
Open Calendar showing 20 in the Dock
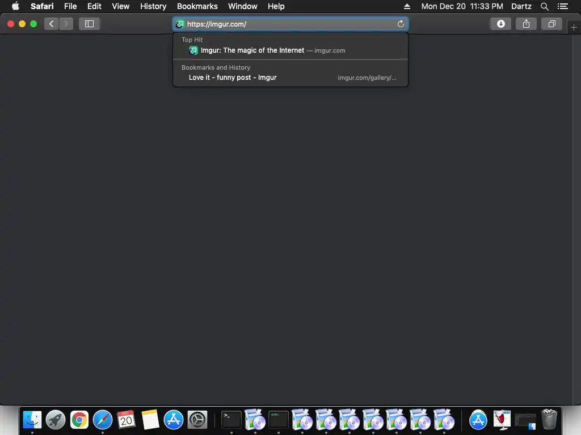click(x=126, y=420)
